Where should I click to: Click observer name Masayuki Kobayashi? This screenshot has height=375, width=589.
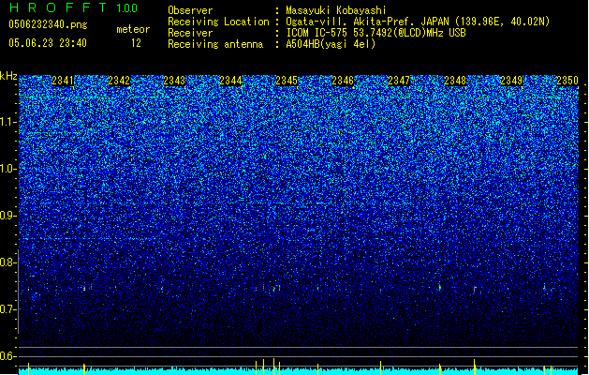(x=336, y=10)
